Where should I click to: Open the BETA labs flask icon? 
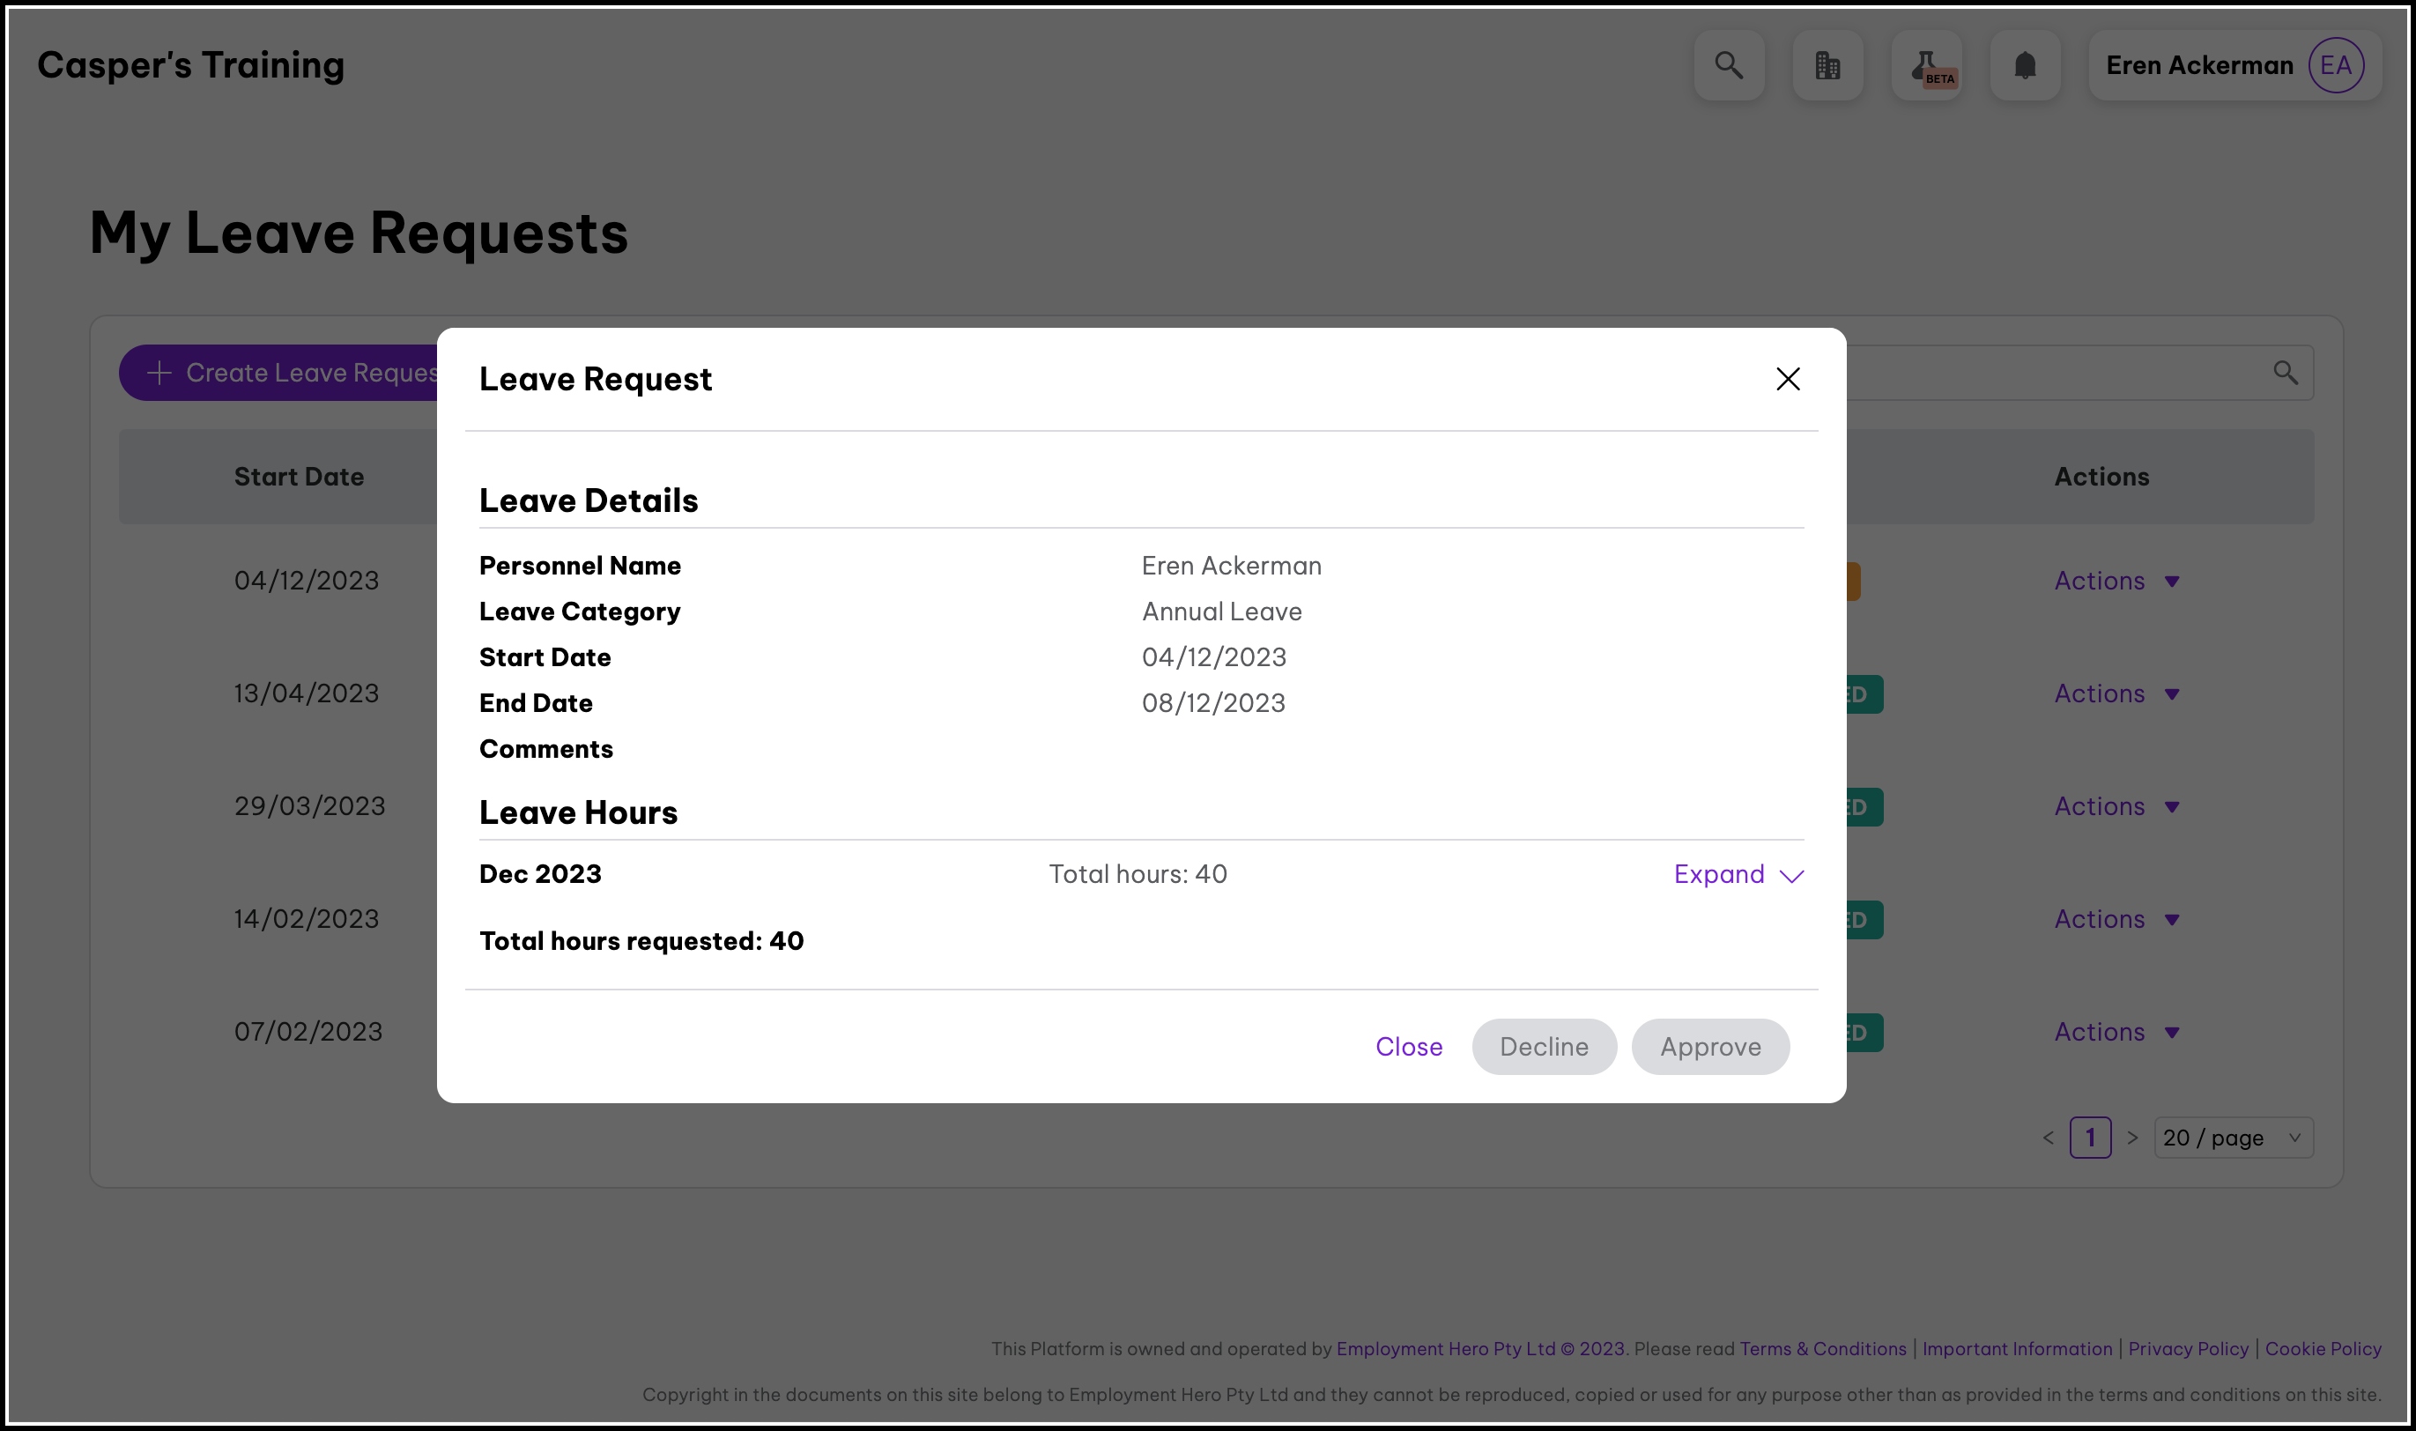(1926, 65)
